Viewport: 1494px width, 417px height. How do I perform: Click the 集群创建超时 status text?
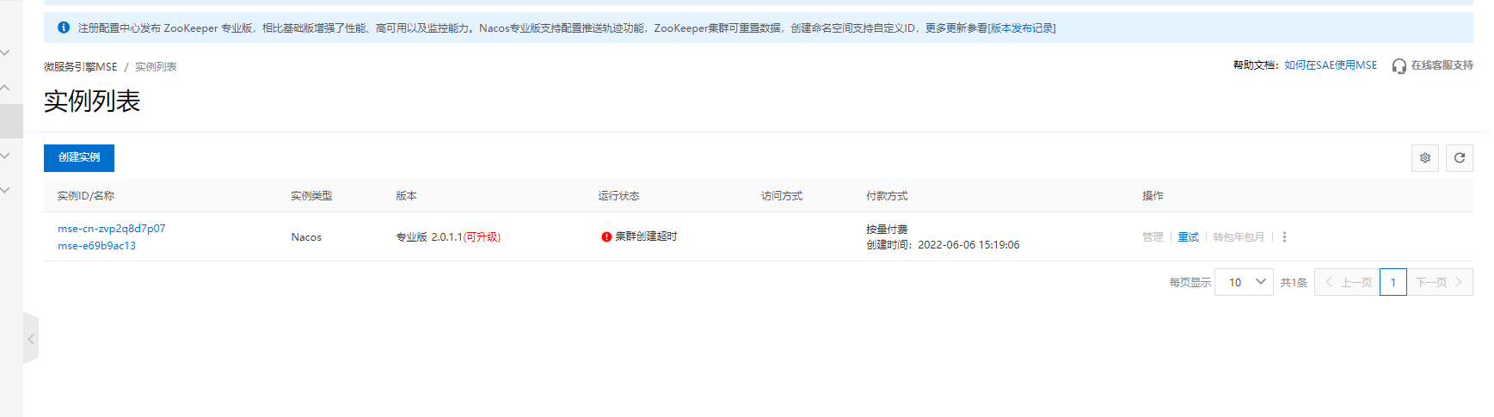point(646,236)
